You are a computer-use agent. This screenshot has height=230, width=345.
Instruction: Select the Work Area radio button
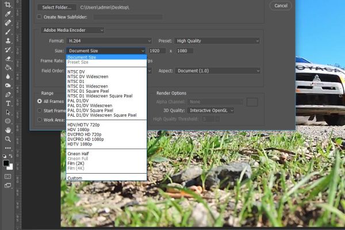40,120
